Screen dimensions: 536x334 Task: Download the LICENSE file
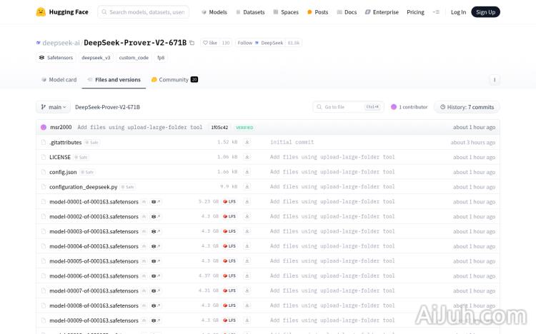(x=247, y=157)
